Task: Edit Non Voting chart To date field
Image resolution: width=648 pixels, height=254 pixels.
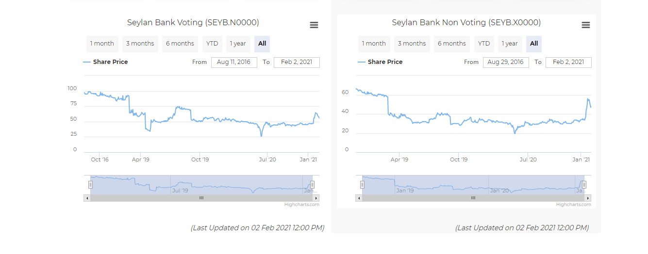Action: (568, 62)
